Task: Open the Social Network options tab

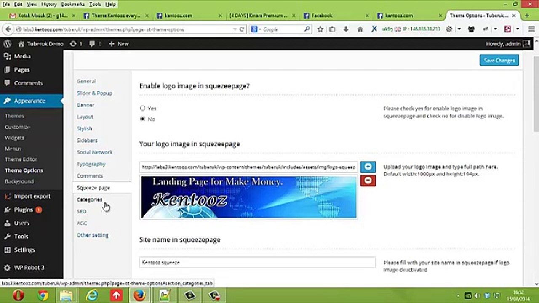Action: coord(94,152)
